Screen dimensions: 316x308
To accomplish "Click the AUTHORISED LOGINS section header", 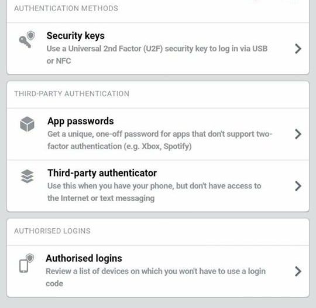I will [52, 231].
